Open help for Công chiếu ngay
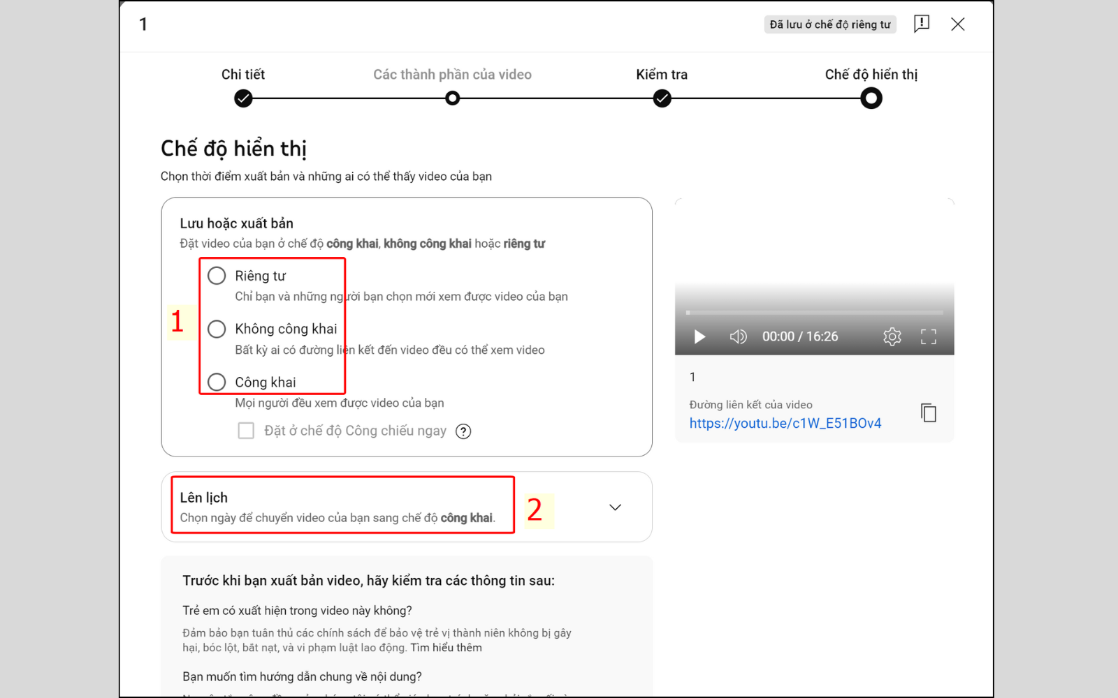Screen dimensions: 1118x698 click(x=463, y=431)
